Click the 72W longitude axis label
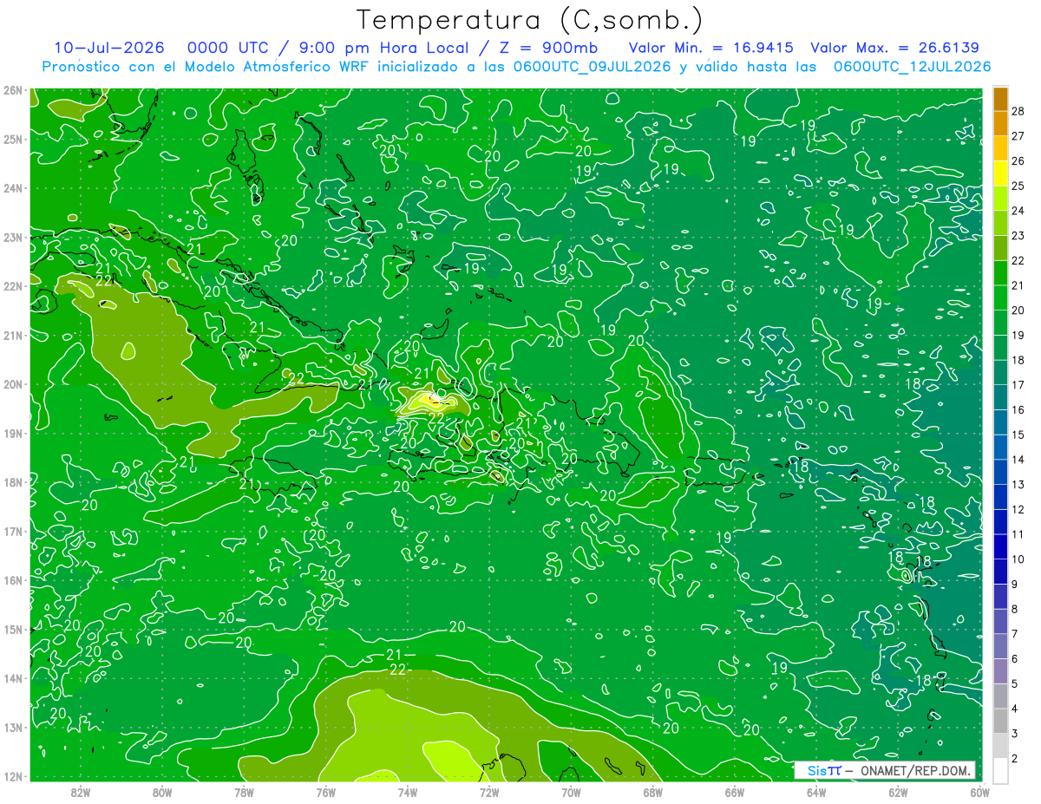1041x804 pixels. click(489, 791)
